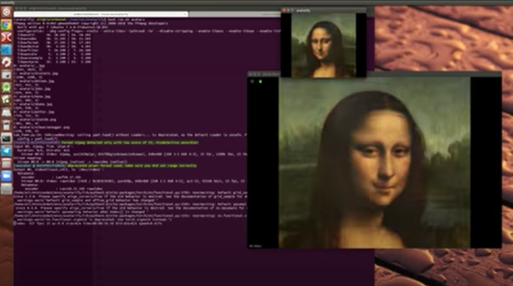Select the active white terminal tab

click(101, 14)
